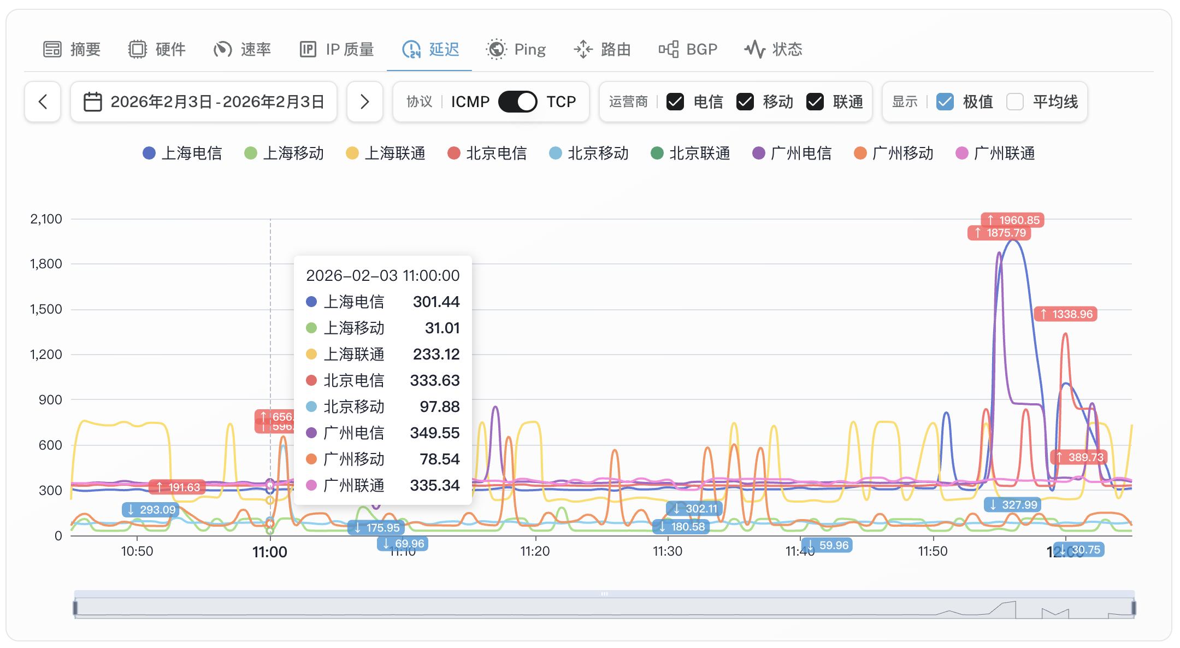Image resolution: width=1180 pixels, height=648 pixels.
Task: Click the IP quality icon
Action: click(x=308, y=49)
